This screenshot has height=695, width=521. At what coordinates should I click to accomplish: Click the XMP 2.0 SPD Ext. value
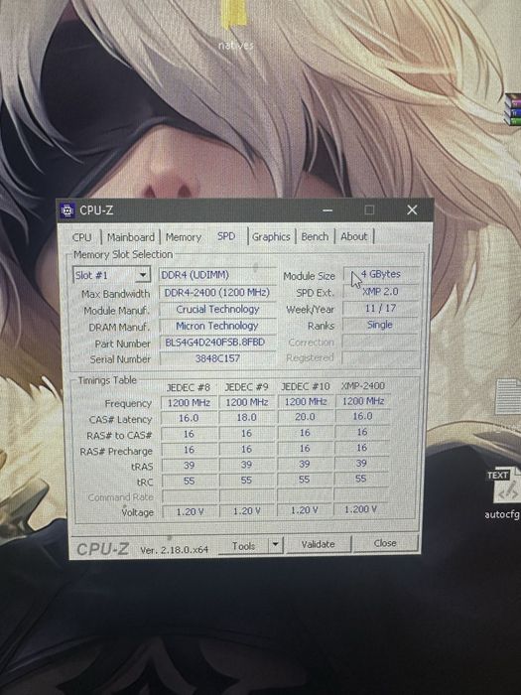(381, 292)
